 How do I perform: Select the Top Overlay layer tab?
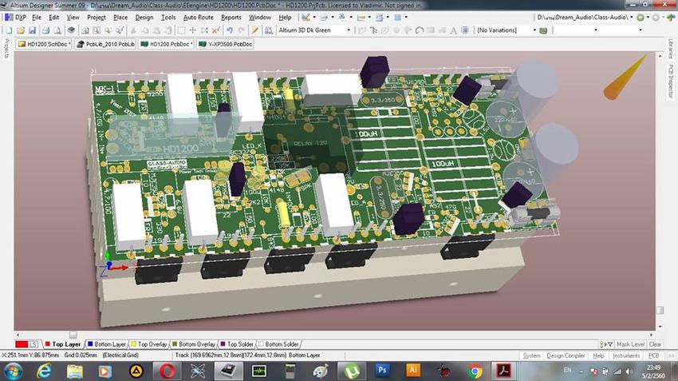click(148, 344)
